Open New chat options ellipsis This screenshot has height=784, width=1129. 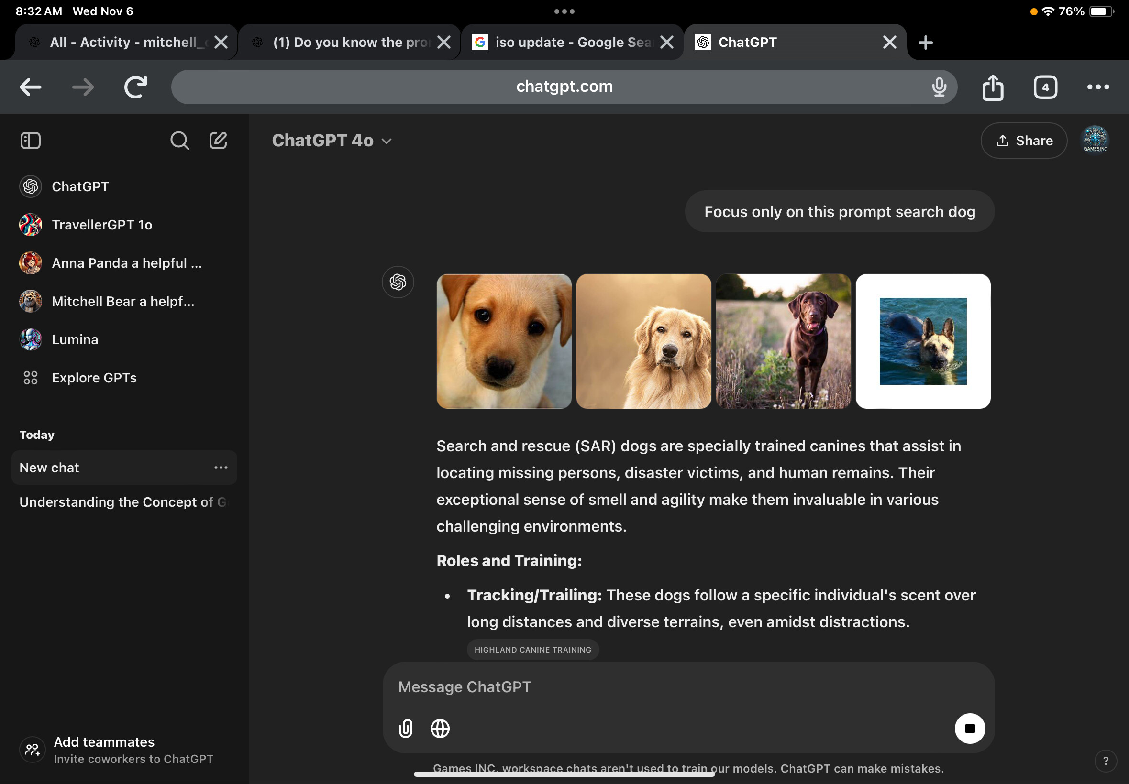coord(221,468)
